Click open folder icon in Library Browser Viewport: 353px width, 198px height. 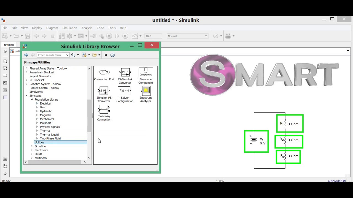[x=94, y=55]
